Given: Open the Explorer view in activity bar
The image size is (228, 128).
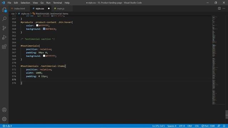Looking at the screenshot, I should (4, 10).
